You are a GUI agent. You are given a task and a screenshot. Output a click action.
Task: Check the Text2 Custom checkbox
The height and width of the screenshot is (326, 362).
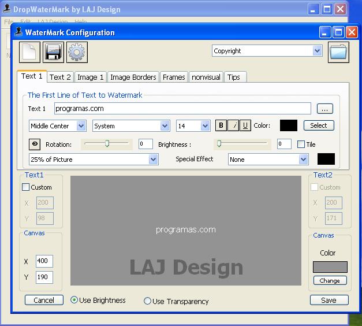click(x=314, y=187)
